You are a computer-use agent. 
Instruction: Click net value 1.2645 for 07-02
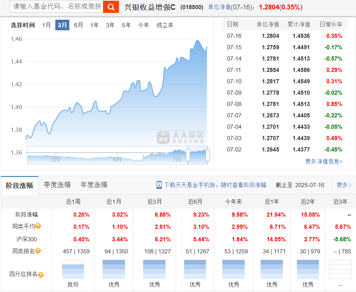[x=270, y=149]
